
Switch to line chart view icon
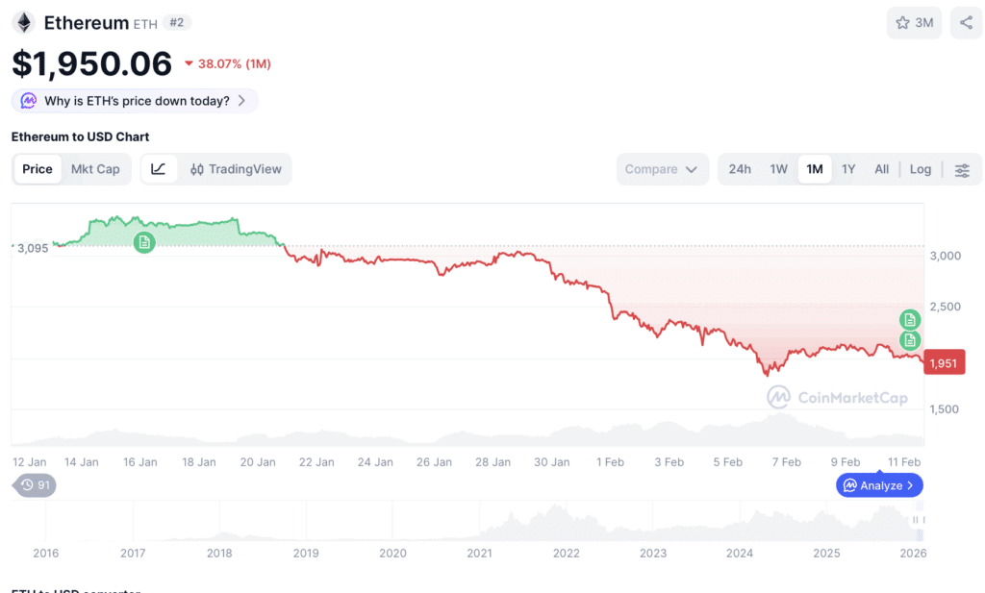159,169
